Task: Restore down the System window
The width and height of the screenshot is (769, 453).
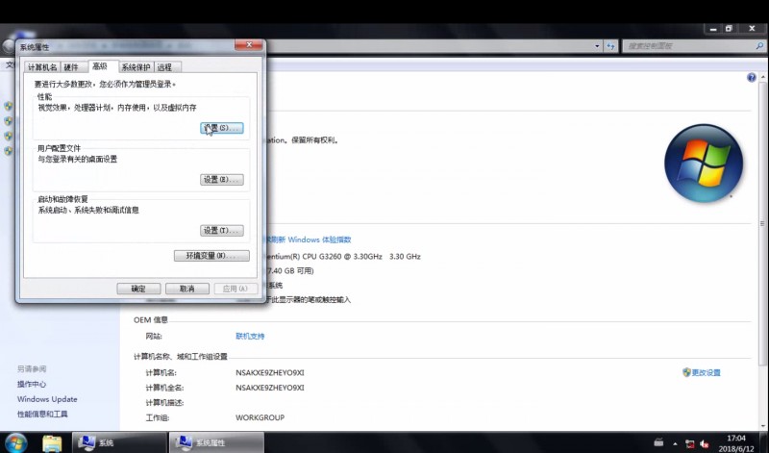Action: click(x=729, y=29)
